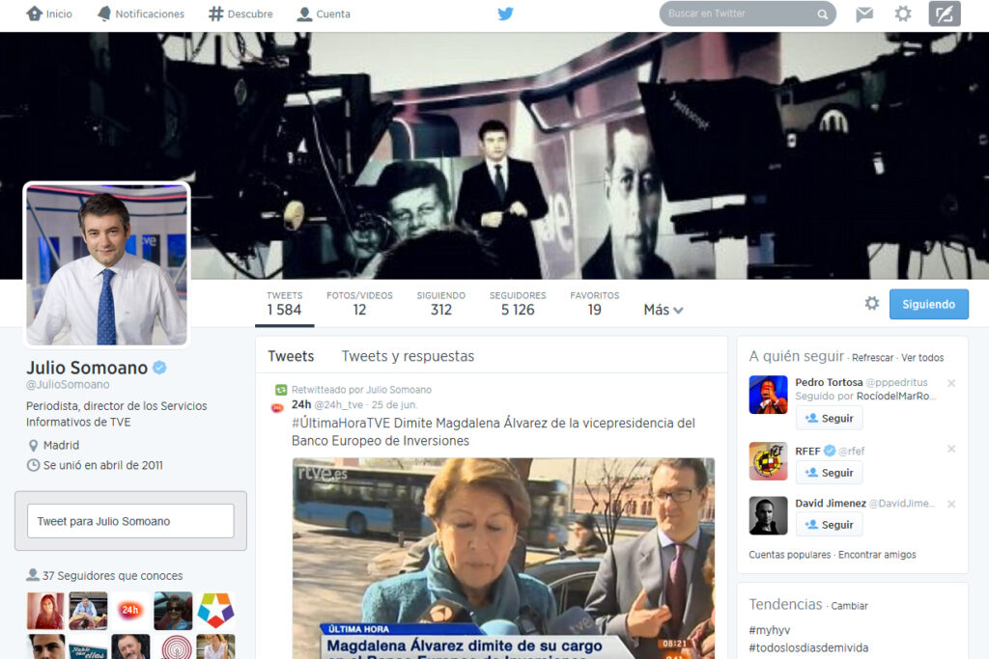Open Pedro Tortosa profile name

829,382
